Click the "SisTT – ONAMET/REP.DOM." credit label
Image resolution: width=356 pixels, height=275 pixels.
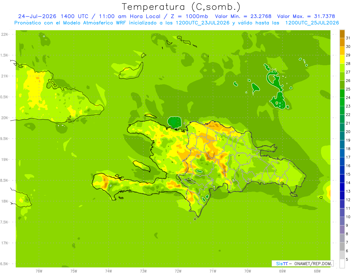[303, 263]
